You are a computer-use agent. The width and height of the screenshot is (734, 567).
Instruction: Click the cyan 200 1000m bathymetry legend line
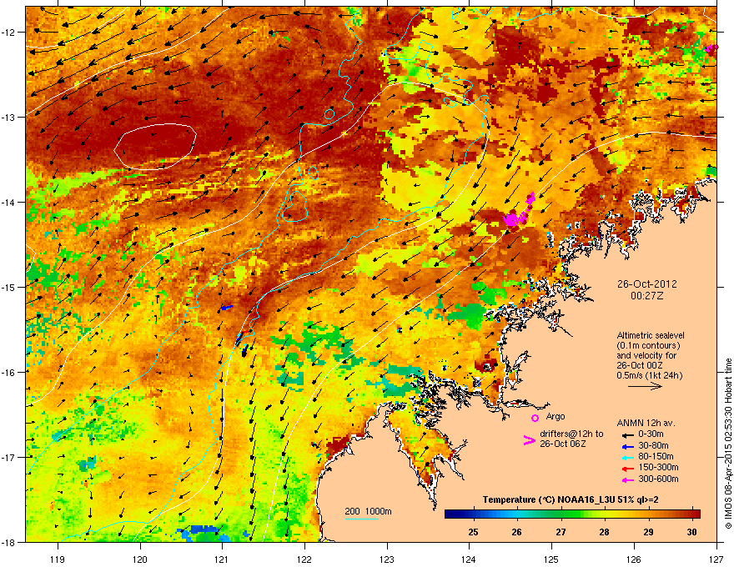[361, 519]
